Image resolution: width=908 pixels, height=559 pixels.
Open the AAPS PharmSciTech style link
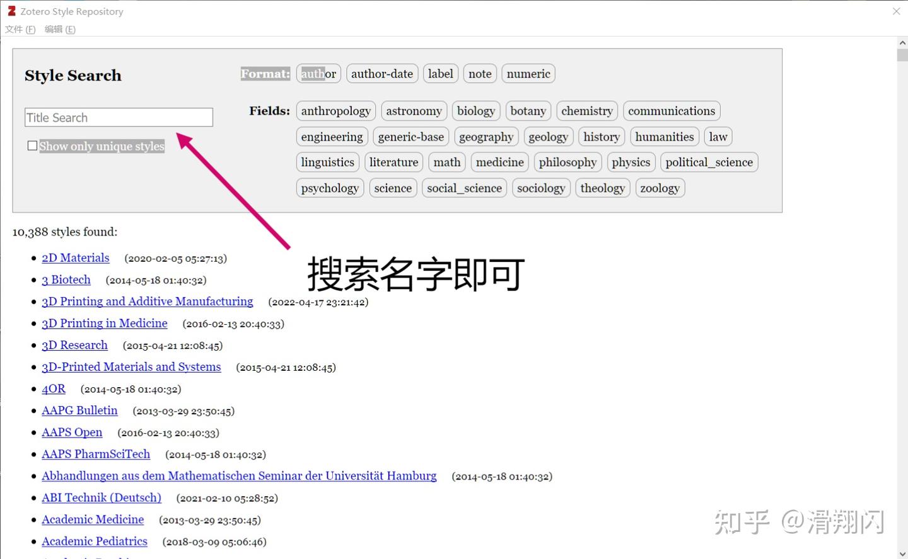(x=96, y=454)
